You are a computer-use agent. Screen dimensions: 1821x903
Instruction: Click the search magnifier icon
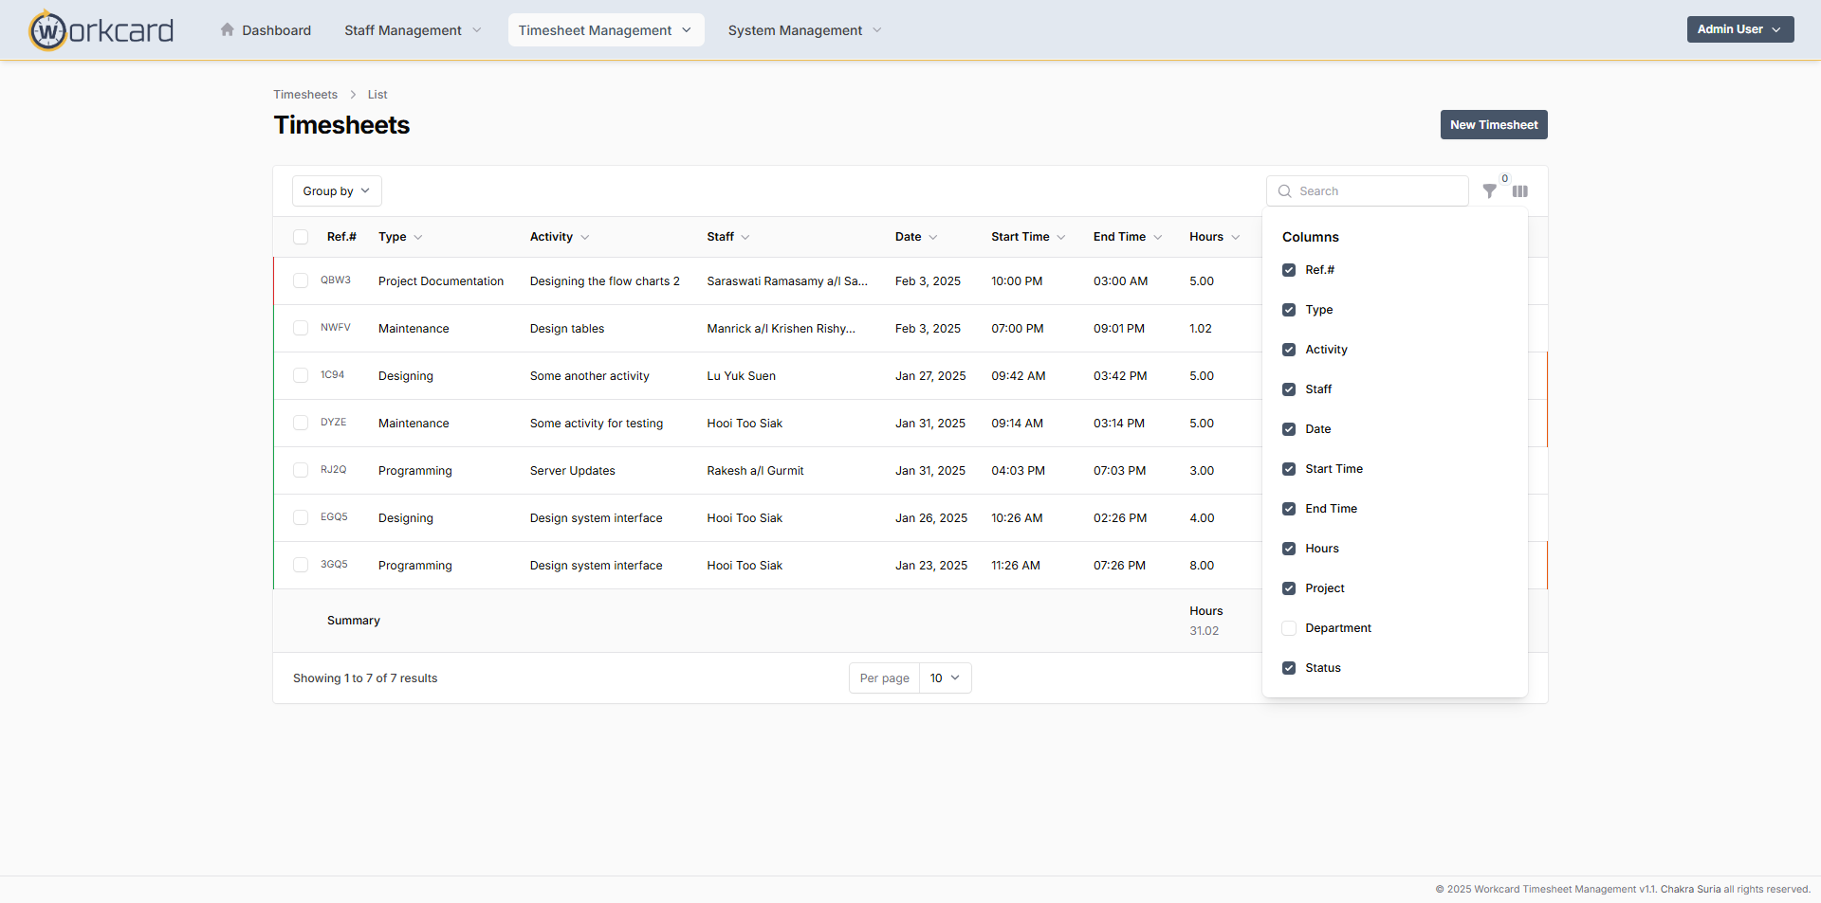pos(1285,191)
